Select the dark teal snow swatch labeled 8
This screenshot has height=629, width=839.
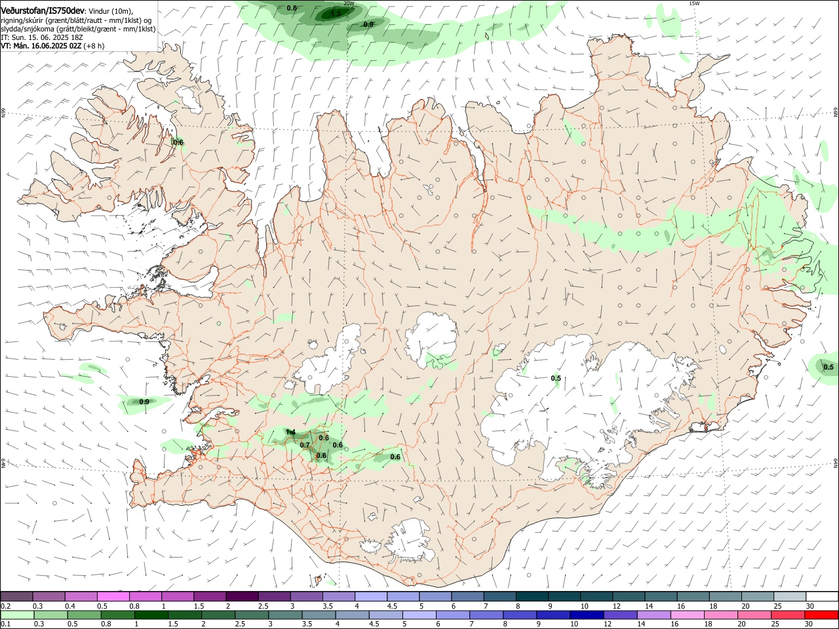pyautogui.click(x=532, y=597)
